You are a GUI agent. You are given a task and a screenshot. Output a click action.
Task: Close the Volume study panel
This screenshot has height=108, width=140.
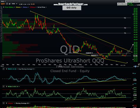pos(4,103)
